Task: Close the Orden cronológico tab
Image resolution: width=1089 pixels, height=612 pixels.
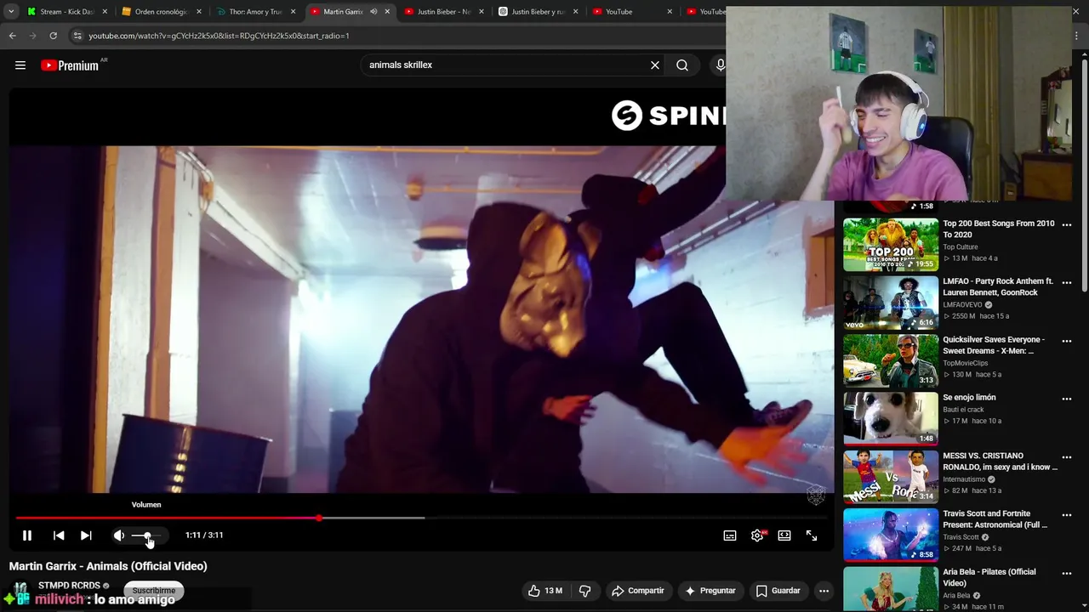Action: point(199,12)
